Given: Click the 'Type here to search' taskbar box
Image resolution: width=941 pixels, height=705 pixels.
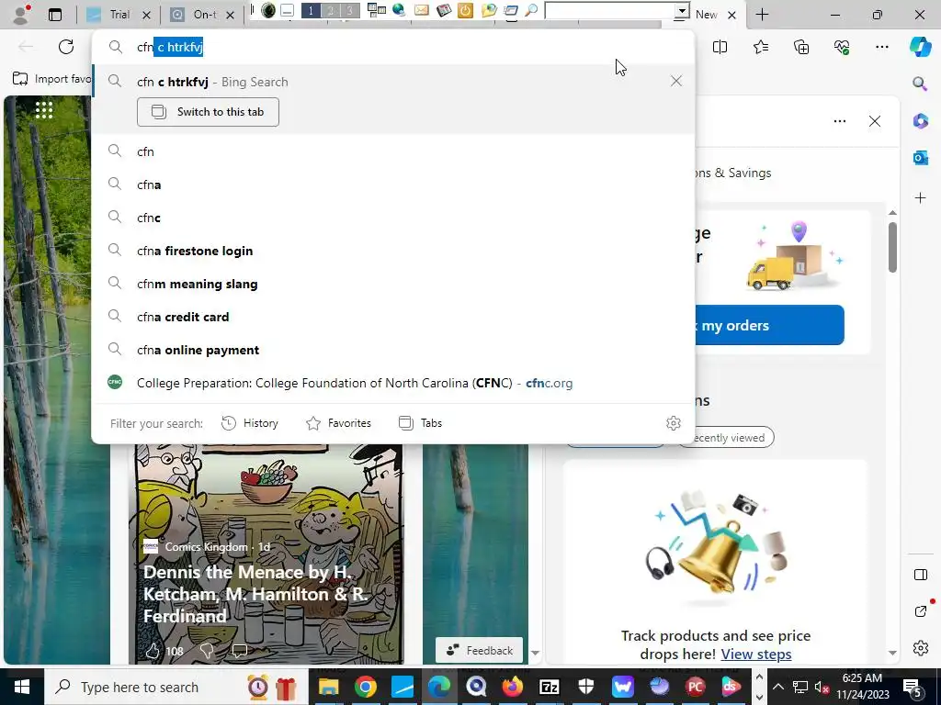Looking at the screenshot, I should point(176,687).
